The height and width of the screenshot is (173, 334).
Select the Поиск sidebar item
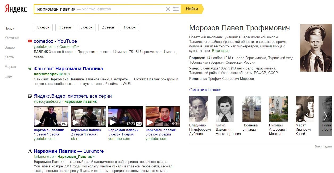click(9, 28)
